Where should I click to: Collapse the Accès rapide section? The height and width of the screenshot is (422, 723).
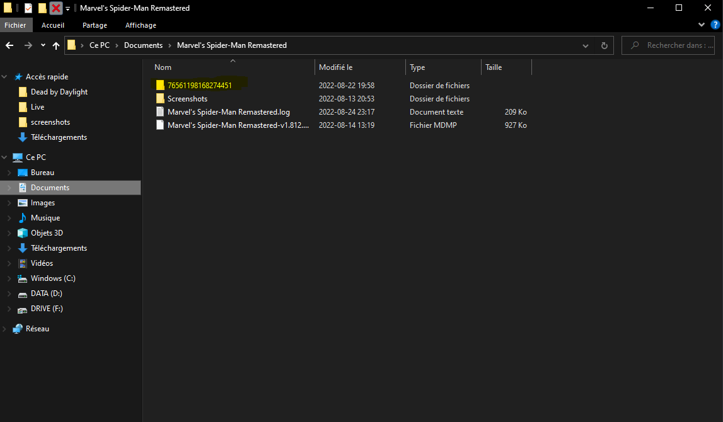4,77
